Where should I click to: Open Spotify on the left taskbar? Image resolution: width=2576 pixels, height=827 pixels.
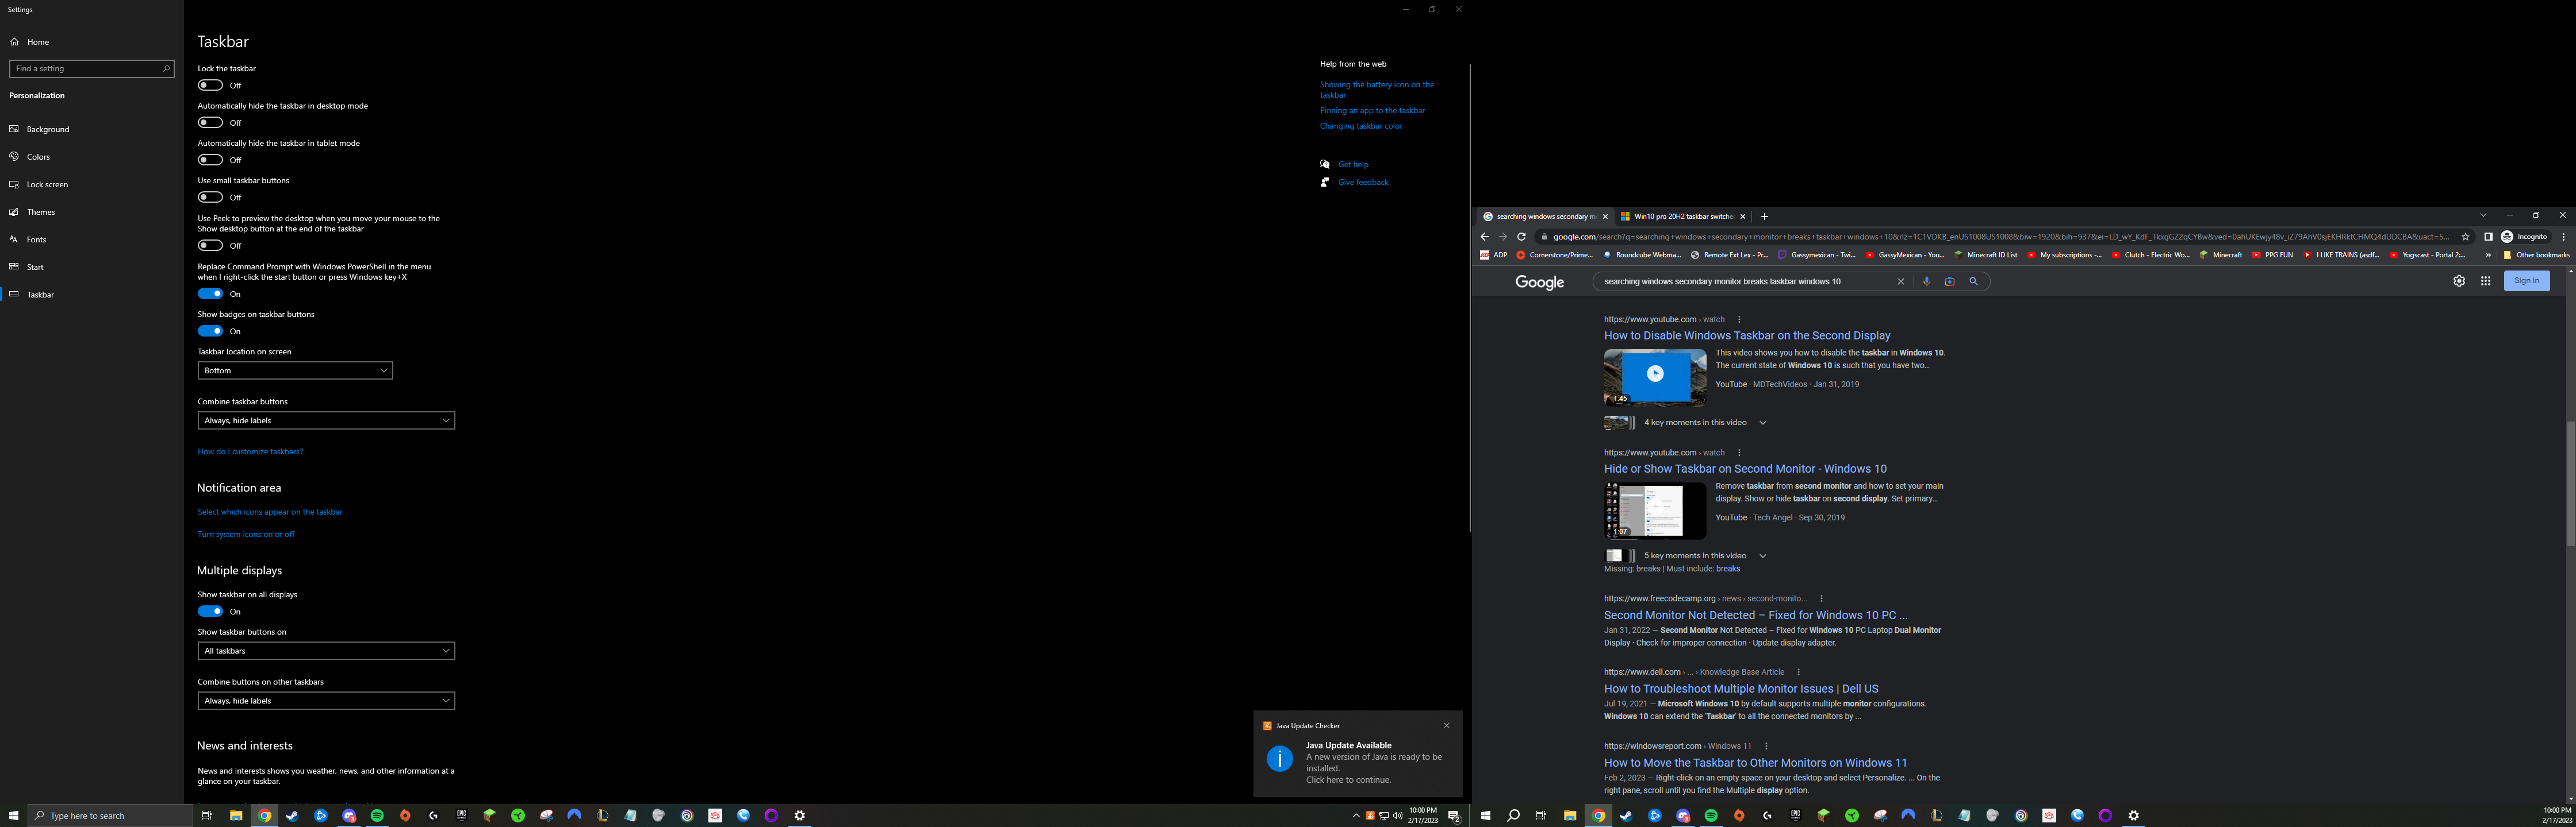click(377, 815)
